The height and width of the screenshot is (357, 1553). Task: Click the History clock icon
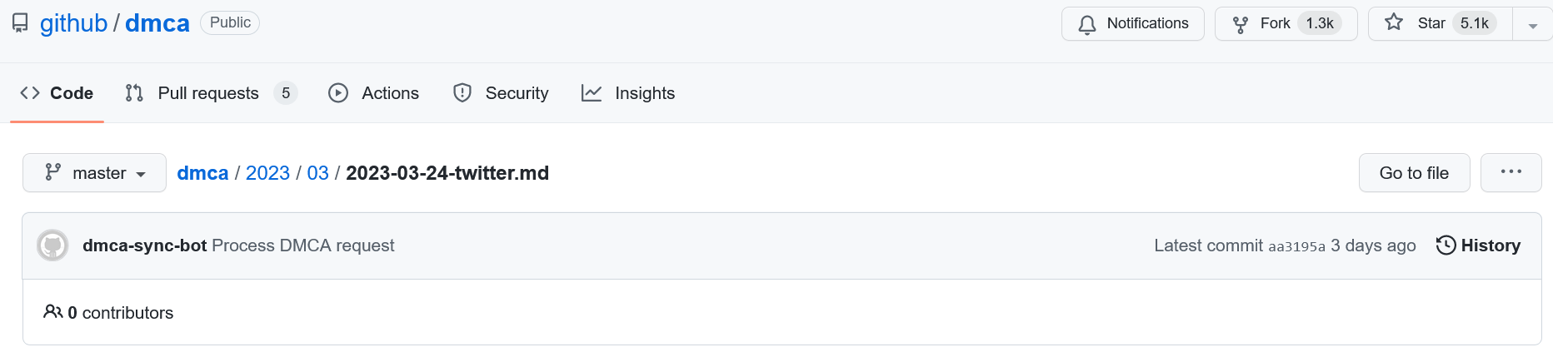pyautogui.click(x=1446, y=245)
